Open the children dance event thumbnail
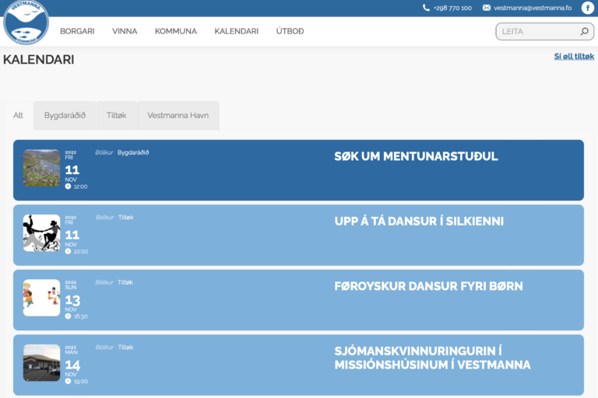 click(41, 298)
